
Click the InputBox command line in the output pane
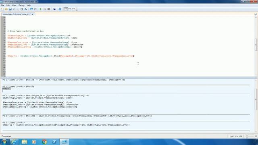tap(64, 80)
